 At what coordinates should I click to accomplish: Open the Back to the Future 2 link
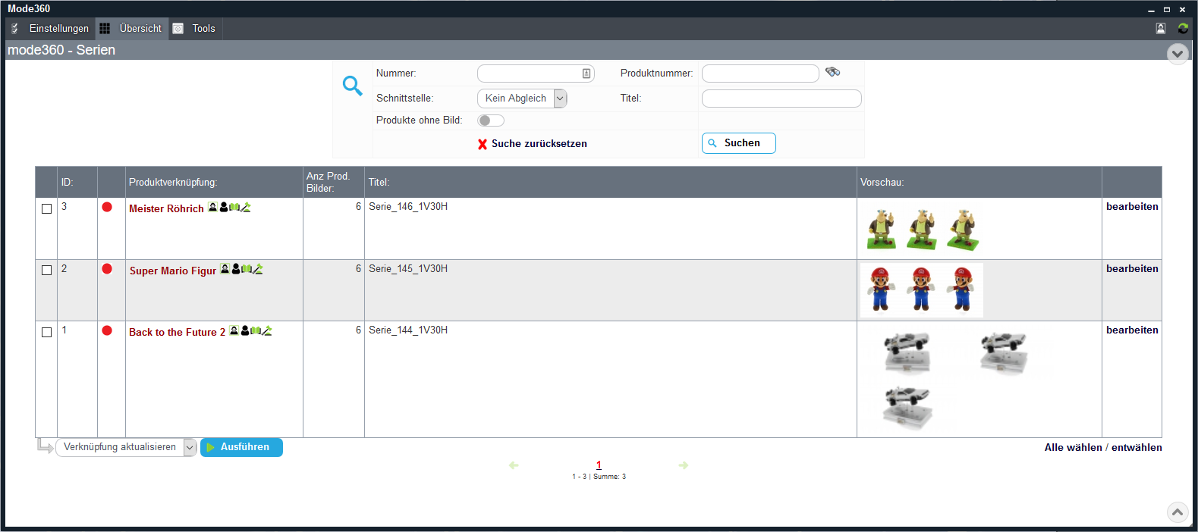(x=177, y=333)
